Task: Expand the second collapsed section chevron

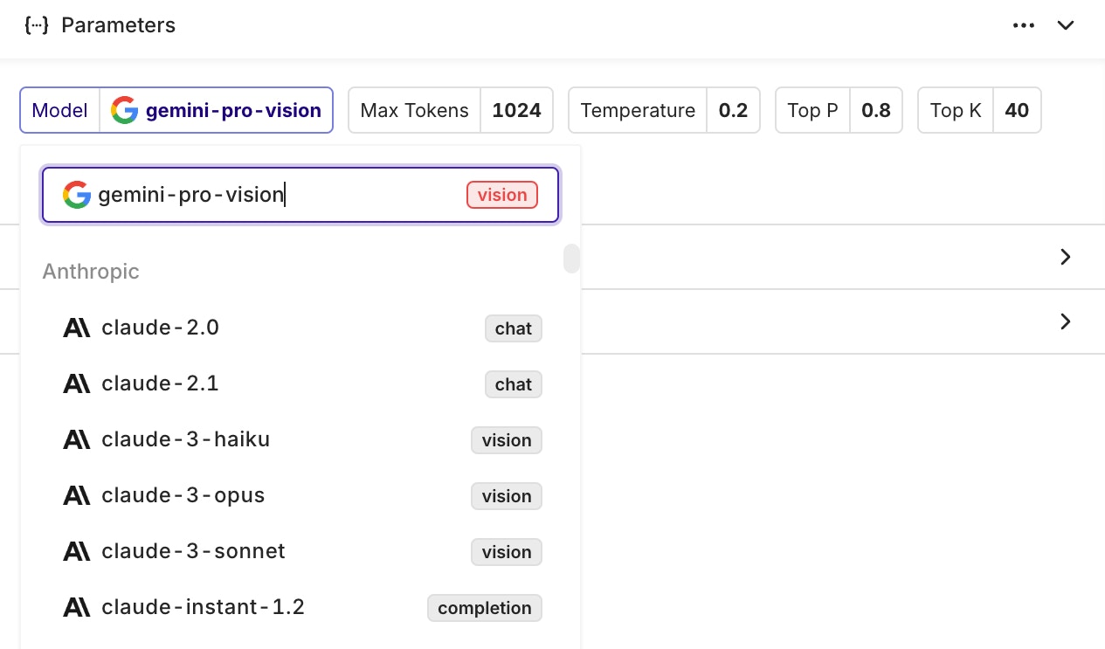Action: point(1065,321)
